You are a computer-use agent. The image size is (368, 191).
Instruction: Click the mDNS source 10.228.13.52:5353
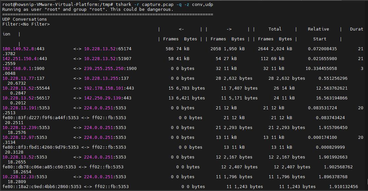pos(25,157)
